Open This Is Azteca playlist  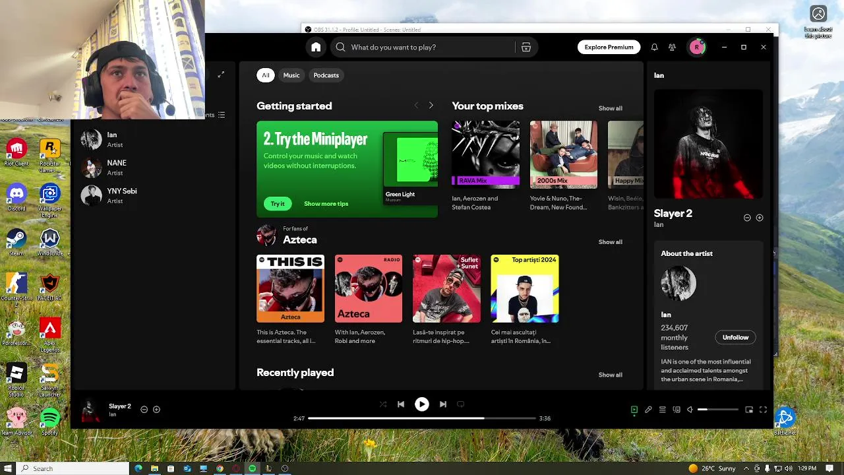(290, 288)
